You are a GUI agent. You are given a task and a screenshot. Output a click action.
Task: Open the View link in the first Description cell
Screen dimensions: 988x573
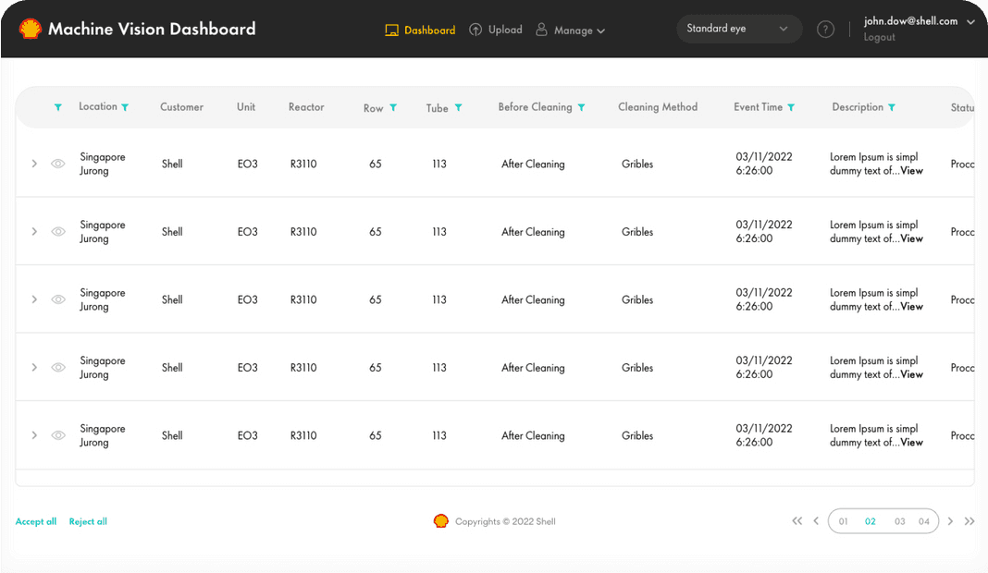click(910, 171)
